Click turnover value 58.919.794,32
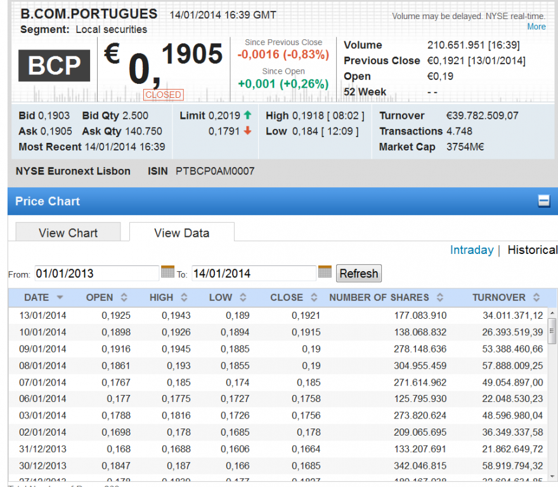Screen dimensions: 558x487 point(513,465)
